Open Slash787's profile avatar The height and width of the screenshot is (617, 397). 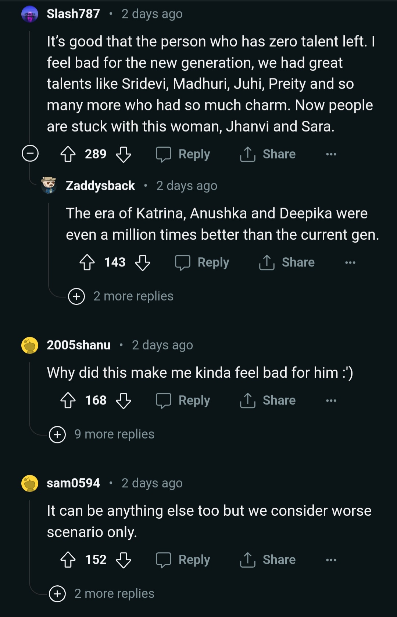pos(30,14)
